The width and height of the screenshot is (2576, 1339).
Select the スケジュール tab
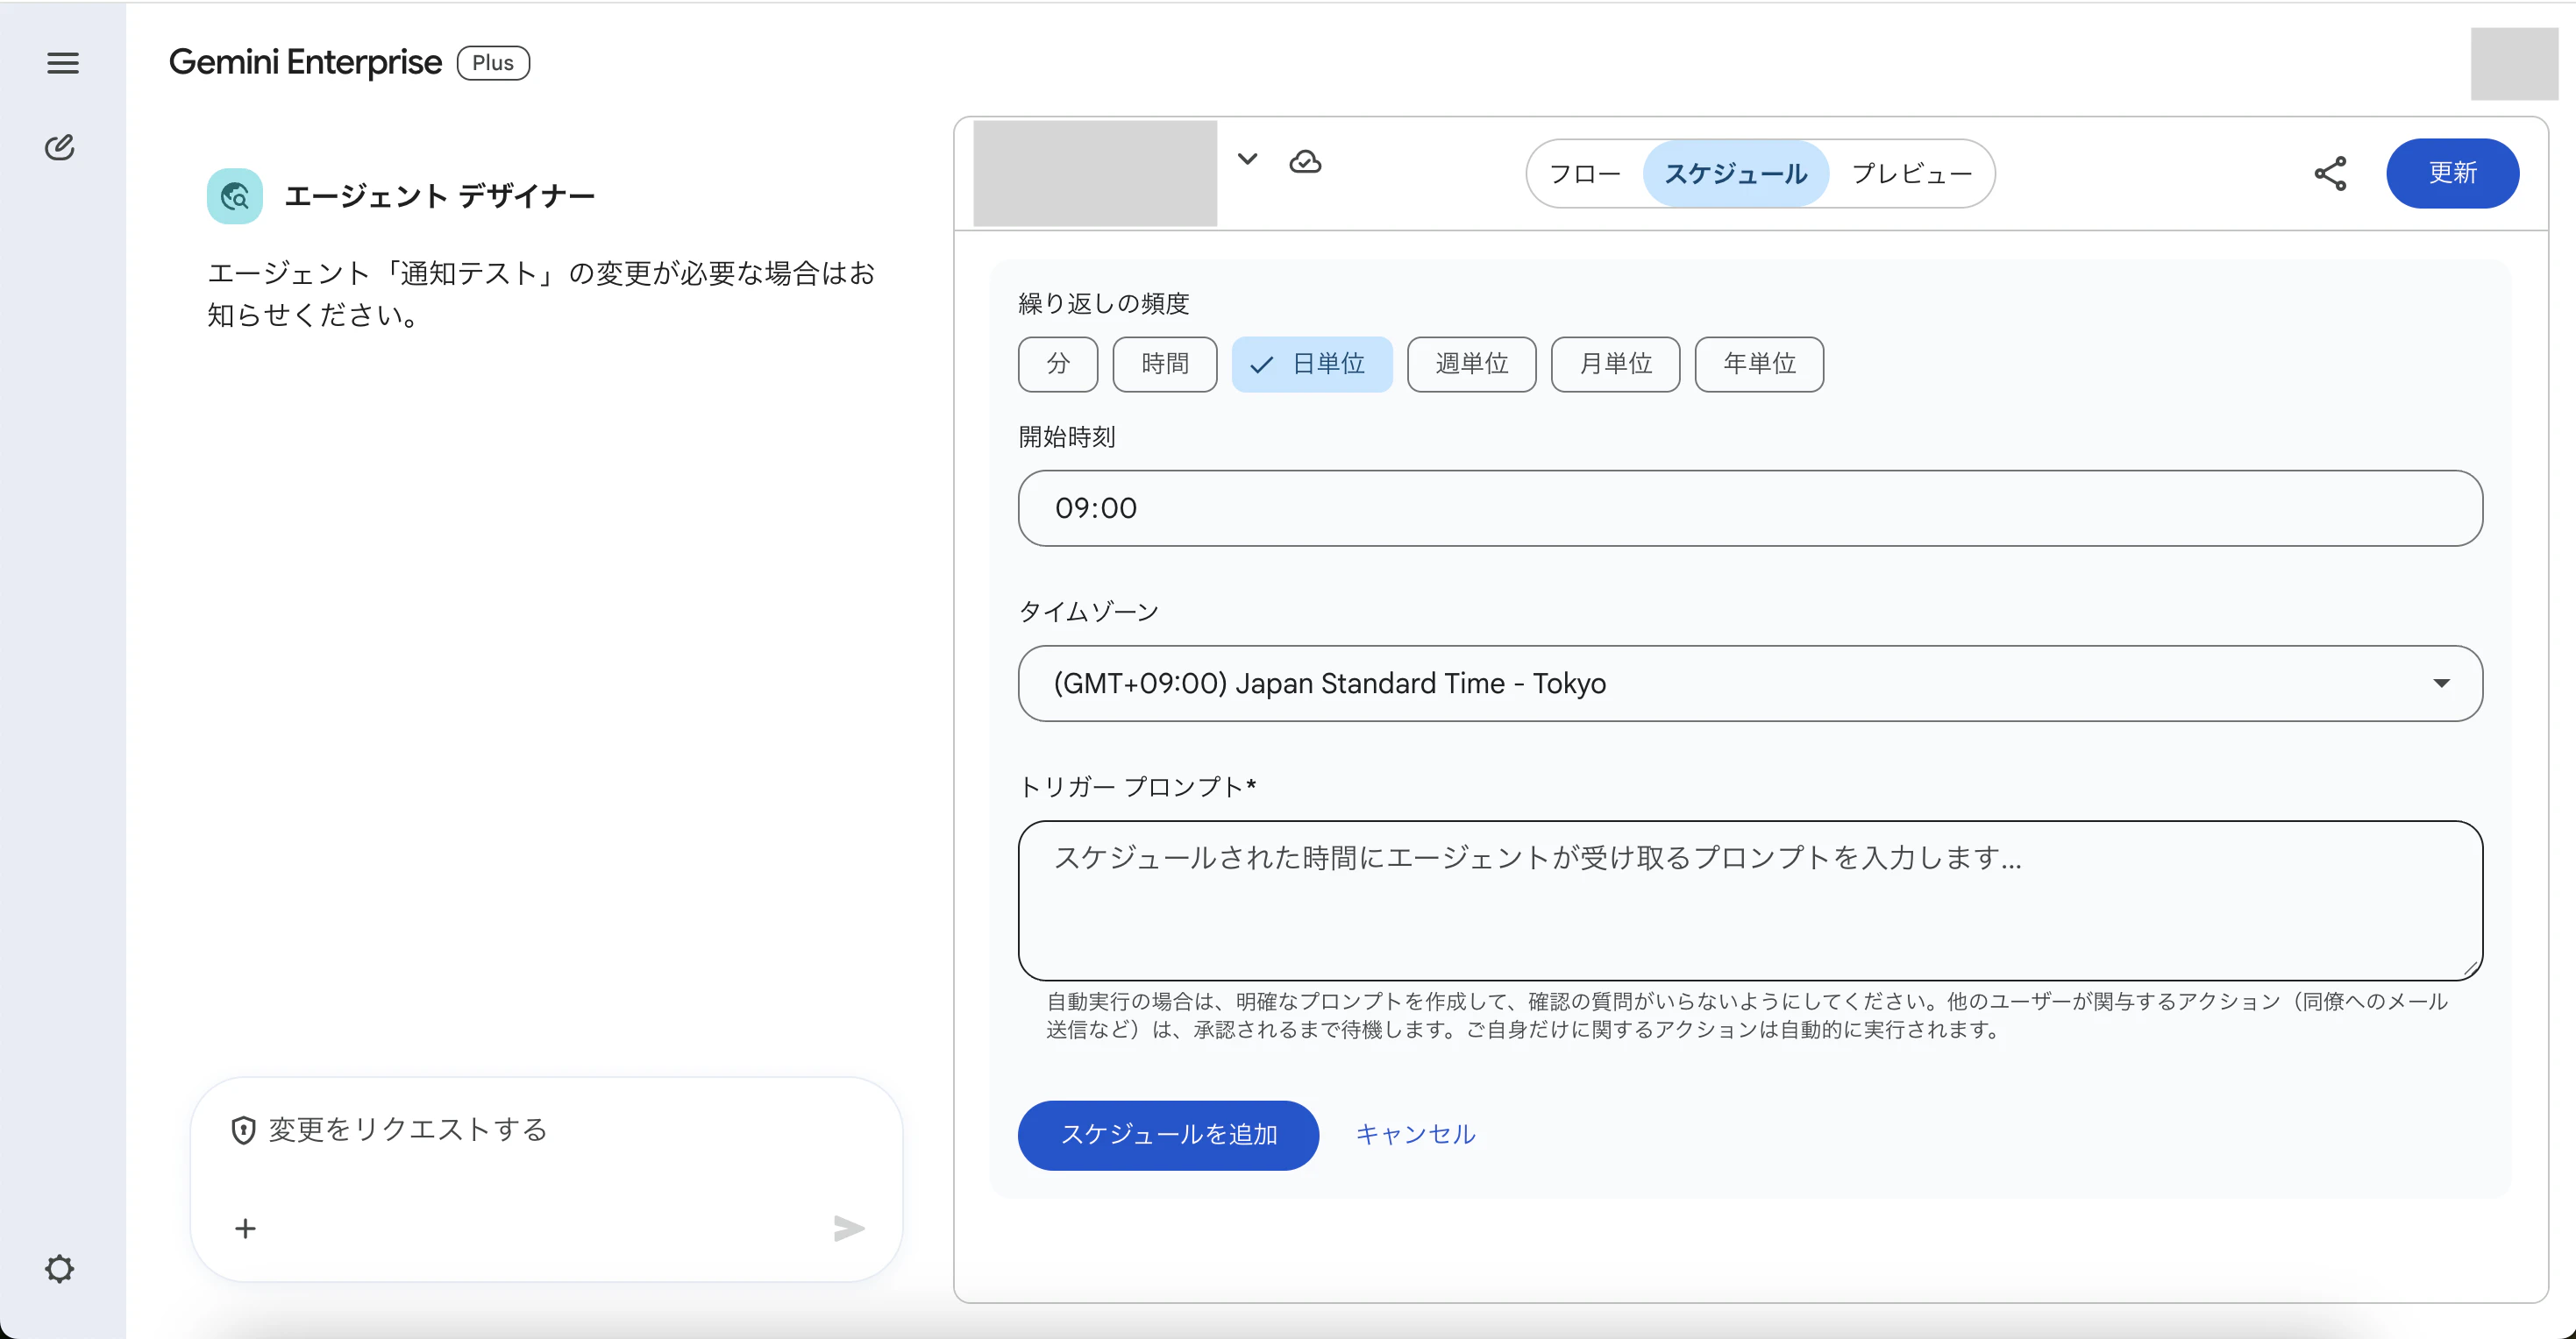point(1735,174)
